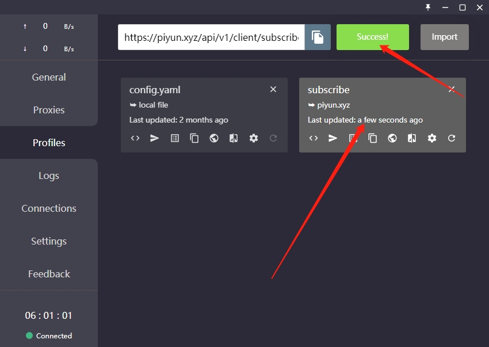Click into the subscription URL input field
The image size is (489, 347).
211,37
